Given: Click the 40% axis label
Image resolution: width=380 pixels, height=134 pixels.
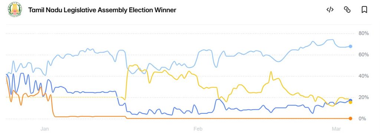Looking at the screenshot, I should [364, 76].
